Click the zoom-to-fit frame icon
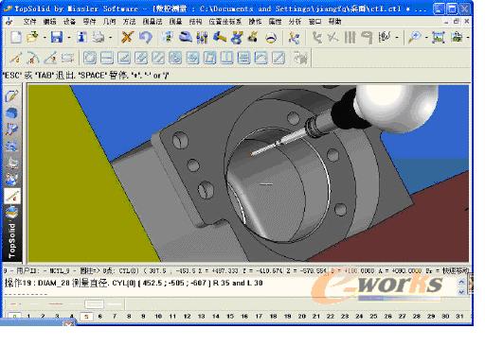The width and height of the screenshot is (485, 363). 438,38
